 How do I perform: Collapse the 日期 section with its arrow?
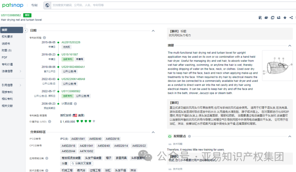point(153,30)
